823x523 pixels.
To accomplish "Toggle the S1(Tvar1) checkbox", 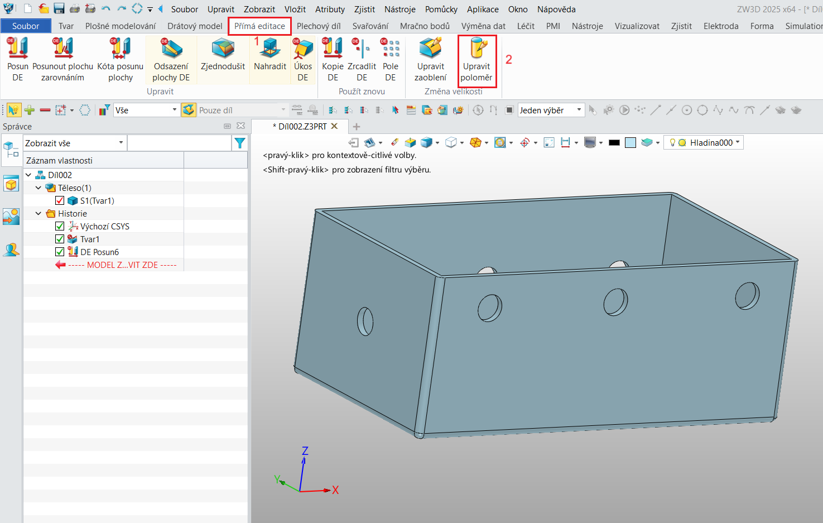I will (60, 200).
